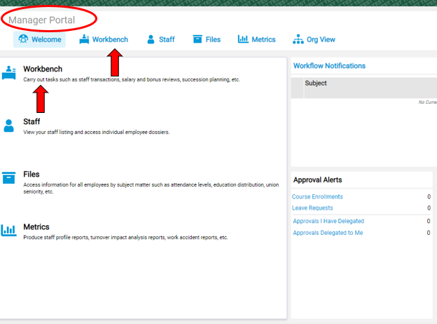The width and height of the screenshot is (437, 324).
Task: Click the Subject column header in Workflow Notifications
Action: (x=316, y=83)
